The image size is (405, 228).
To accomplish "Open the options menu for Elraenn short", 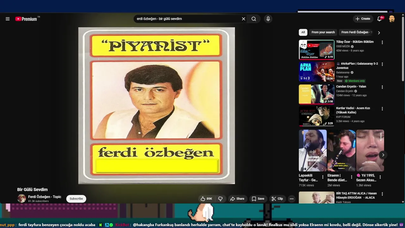I will 351,177.
